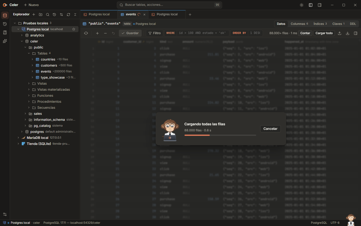Toggle left sidebar layout button
361x226 pixels.
[x=311, y=5]
